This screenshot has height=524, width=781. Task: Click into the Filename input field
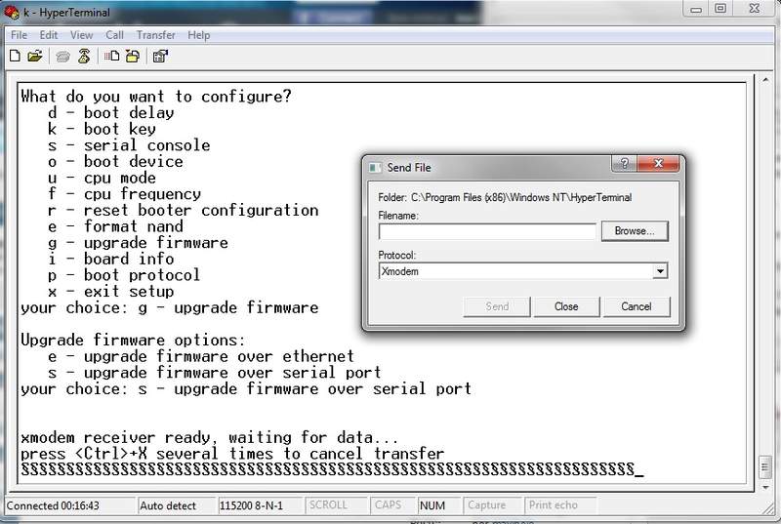coord(487,231)
